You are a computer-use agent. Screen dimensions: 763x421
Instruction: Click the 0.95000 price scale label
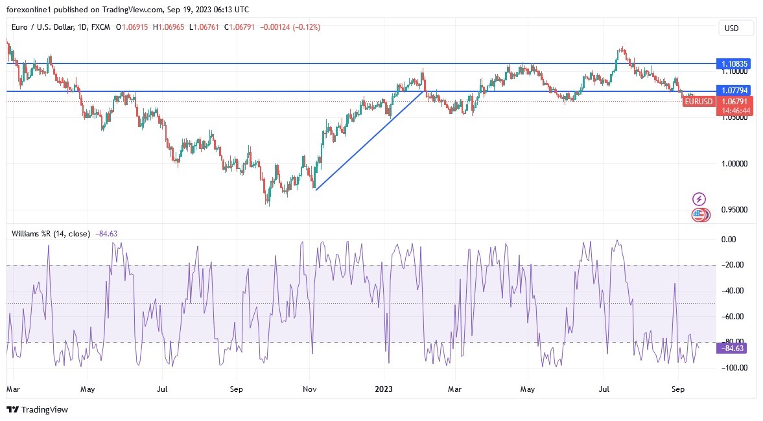tap(734, 210)
